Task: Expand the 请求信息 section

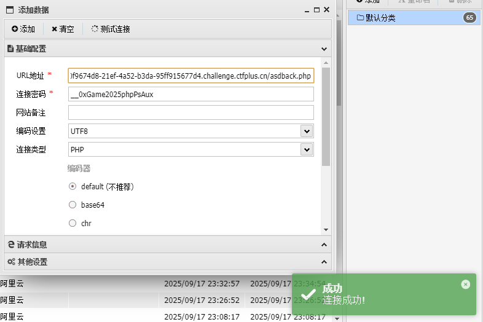Action: (167, 245)
